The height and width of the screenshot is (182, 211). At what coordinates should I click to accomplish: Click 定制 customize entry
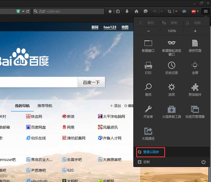pos(144,162)
